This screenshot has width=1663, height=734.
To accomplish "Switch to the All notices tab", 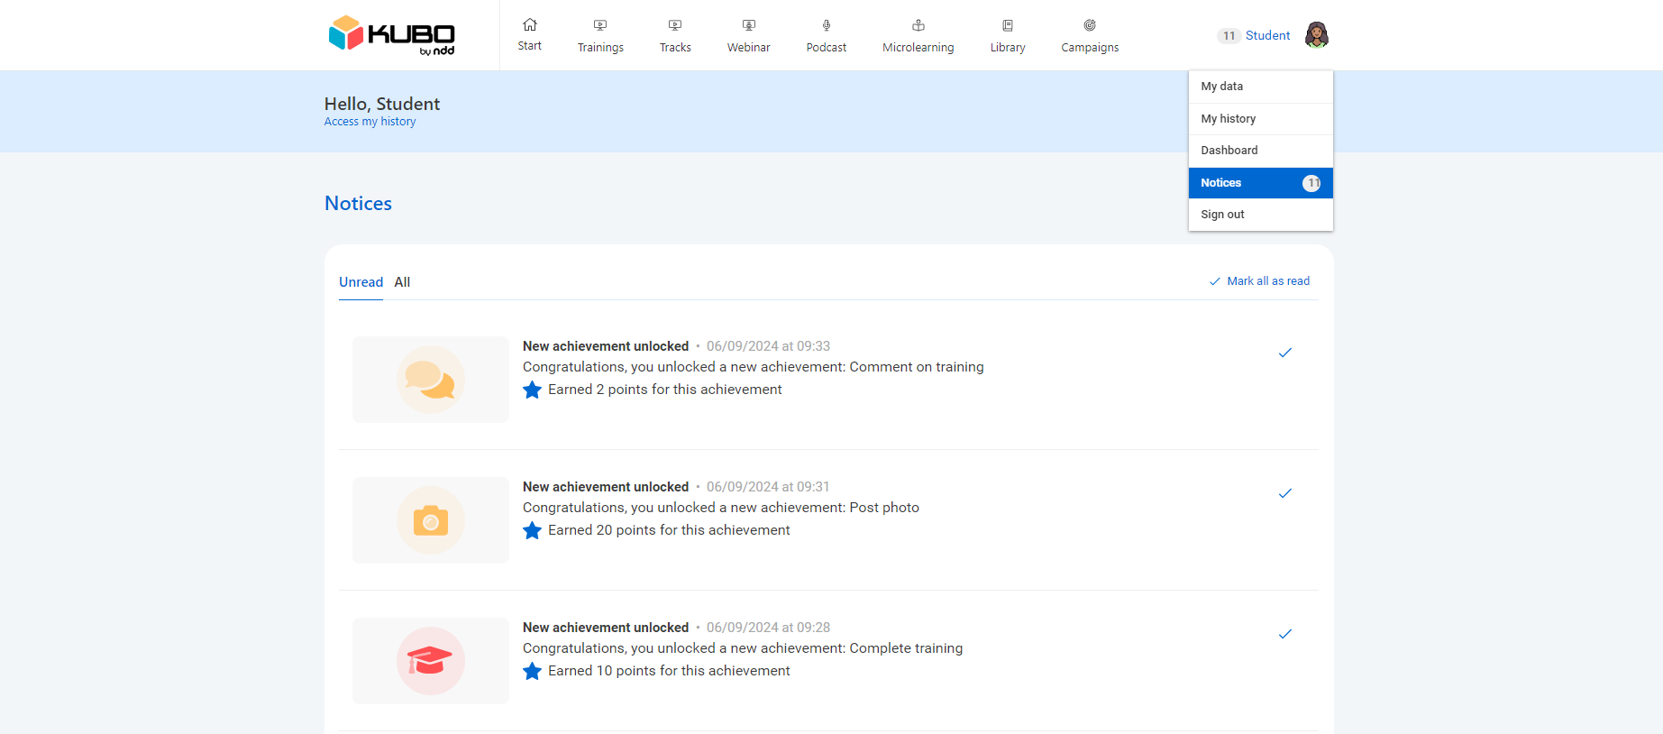I will [402, 282].
